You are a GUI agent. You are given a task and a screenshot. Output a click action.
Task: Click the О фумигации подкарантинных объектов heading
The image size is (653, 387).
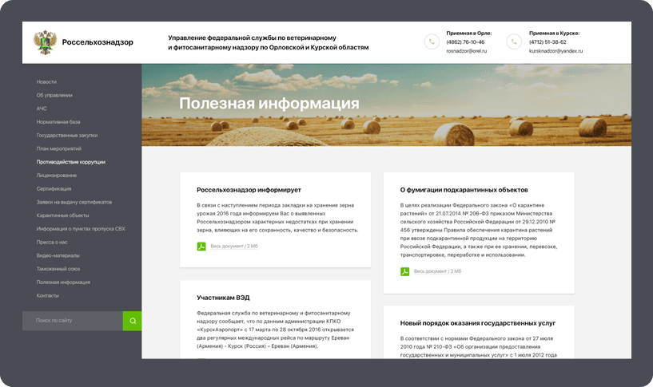coord(464,190)
